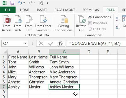This screenshot has height=98, width=126.
Task: Select the DATA tab
Action: click(x=111, y=10)
